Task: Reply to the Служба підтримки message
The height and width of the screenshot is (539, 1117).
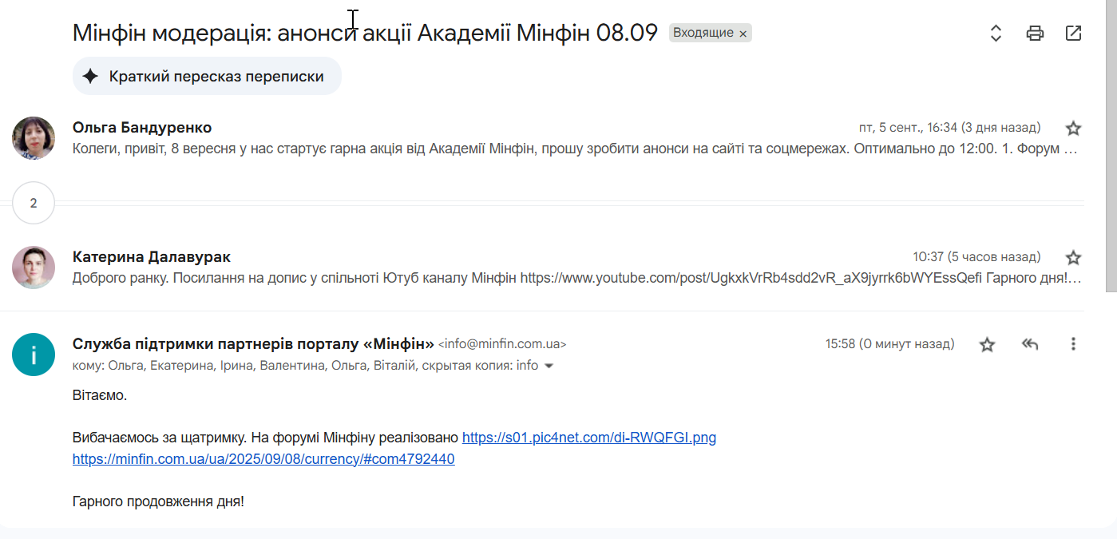Action: tap(1030, 344)
